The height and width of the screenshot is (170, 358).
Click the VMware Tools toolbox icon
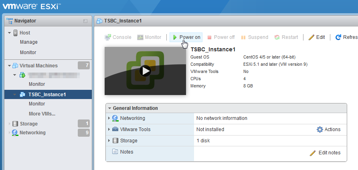(115, 130)
